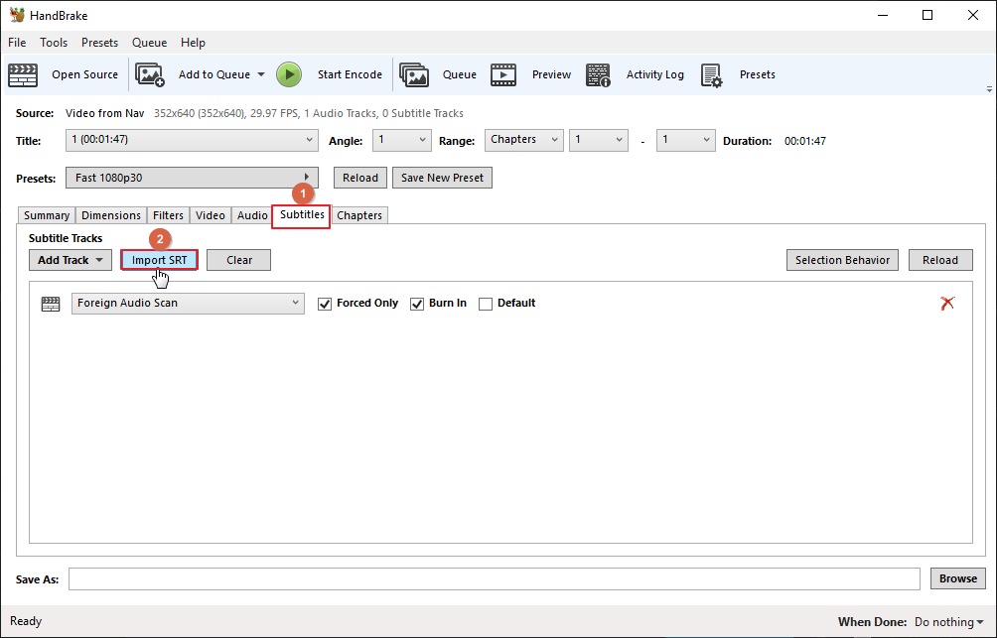Expand the Add Track dropdown button
Viewport: 997px width, 638px height.
pos(71,260)
